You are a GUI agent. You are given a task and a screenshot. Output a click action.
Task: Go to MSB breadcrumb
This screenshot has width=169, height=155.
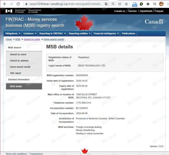tap(18, 39)
